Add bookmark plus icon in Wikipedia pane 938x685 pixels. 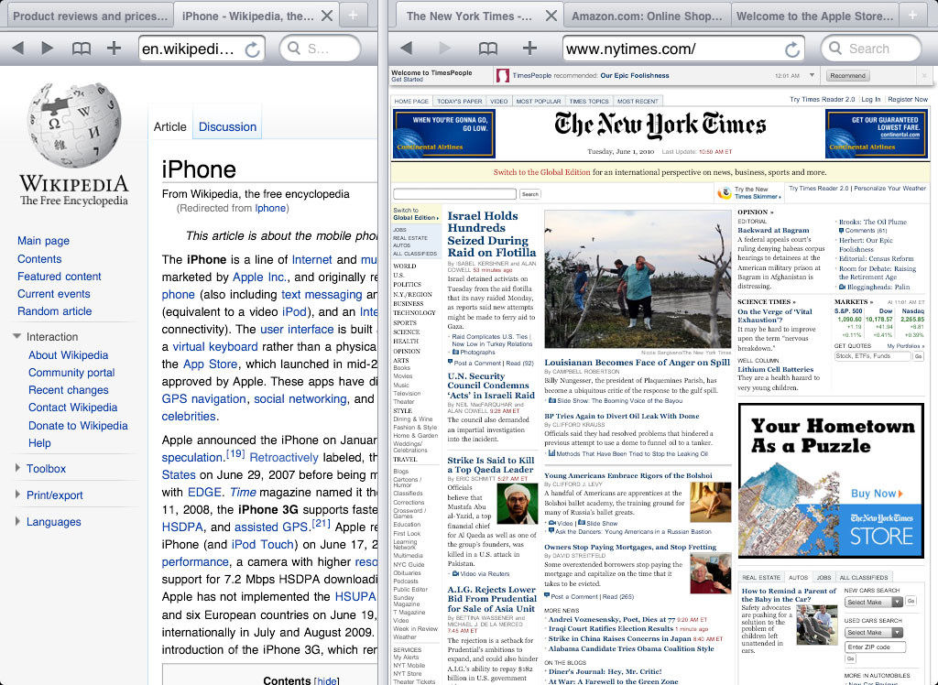pyautogui.click(x=114, y=49)
